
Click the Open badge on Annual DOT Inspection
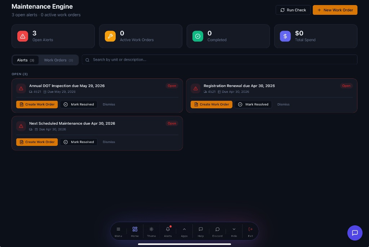tap(172, 86)
